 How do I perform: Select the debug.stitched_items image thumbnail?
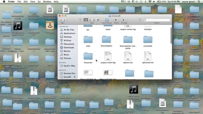(88, 72)
